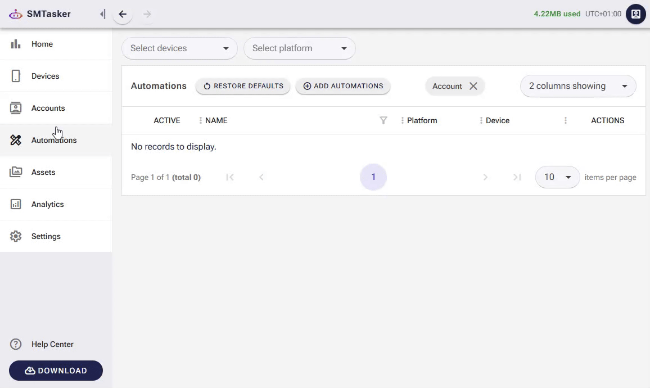Navigate to Devices in sidebar
The width and height of the screenshot is (650, 388).
[x=45, y=76]
